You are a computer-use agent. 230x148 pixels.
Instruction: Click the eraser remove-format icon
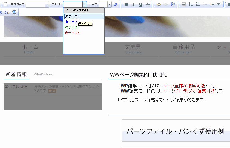(116, 4)
